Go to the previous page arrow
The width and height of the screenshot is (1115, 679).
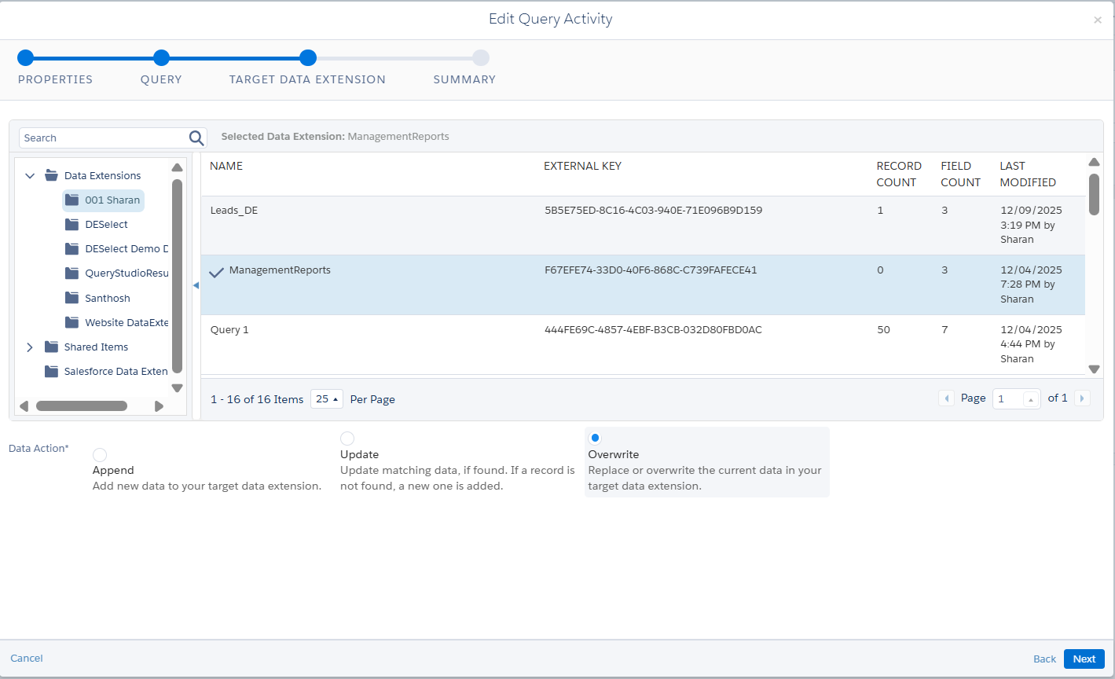tap(946, 398)
